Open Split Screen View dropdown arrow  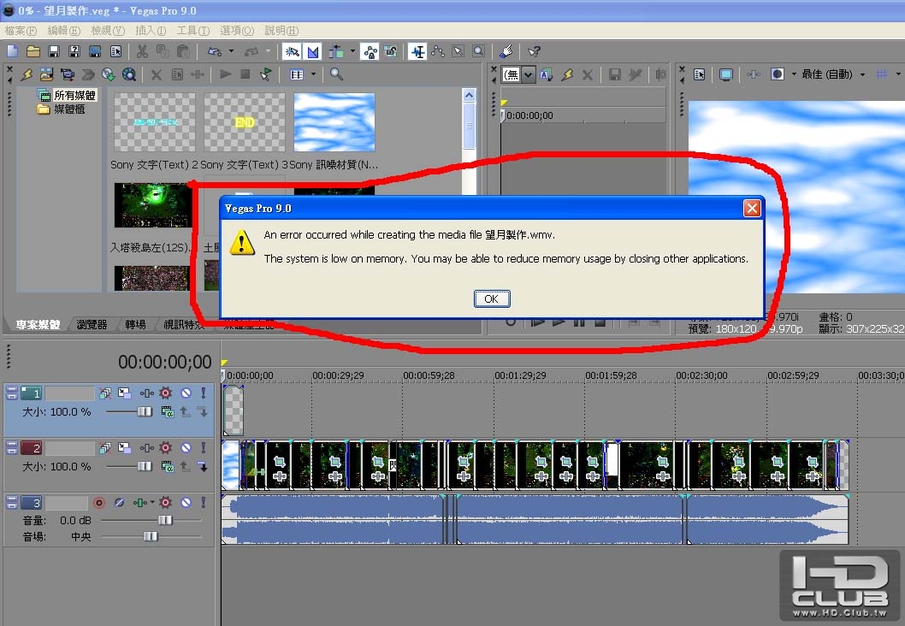click(794, 74)
